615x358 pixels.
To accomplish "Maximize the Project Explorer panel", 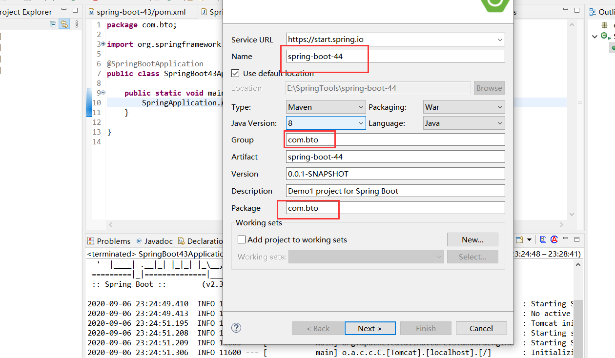I will pos(75,11).
